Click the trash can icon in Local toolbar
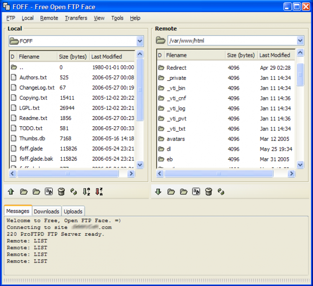 point(61,192)
